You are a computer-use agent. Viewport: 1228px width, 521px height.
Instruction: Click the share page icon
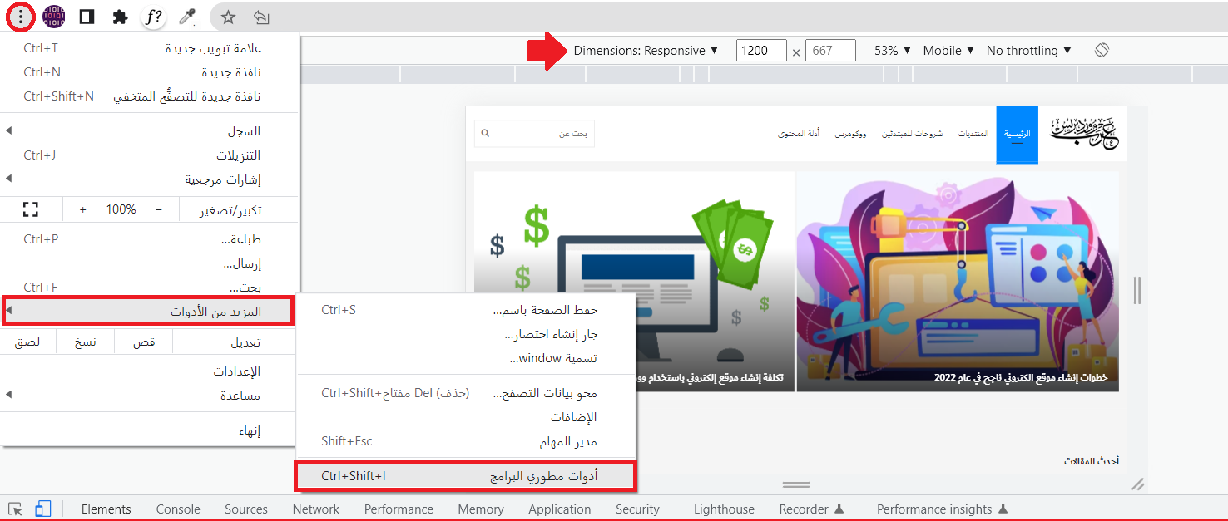click(x=260, y=17)
